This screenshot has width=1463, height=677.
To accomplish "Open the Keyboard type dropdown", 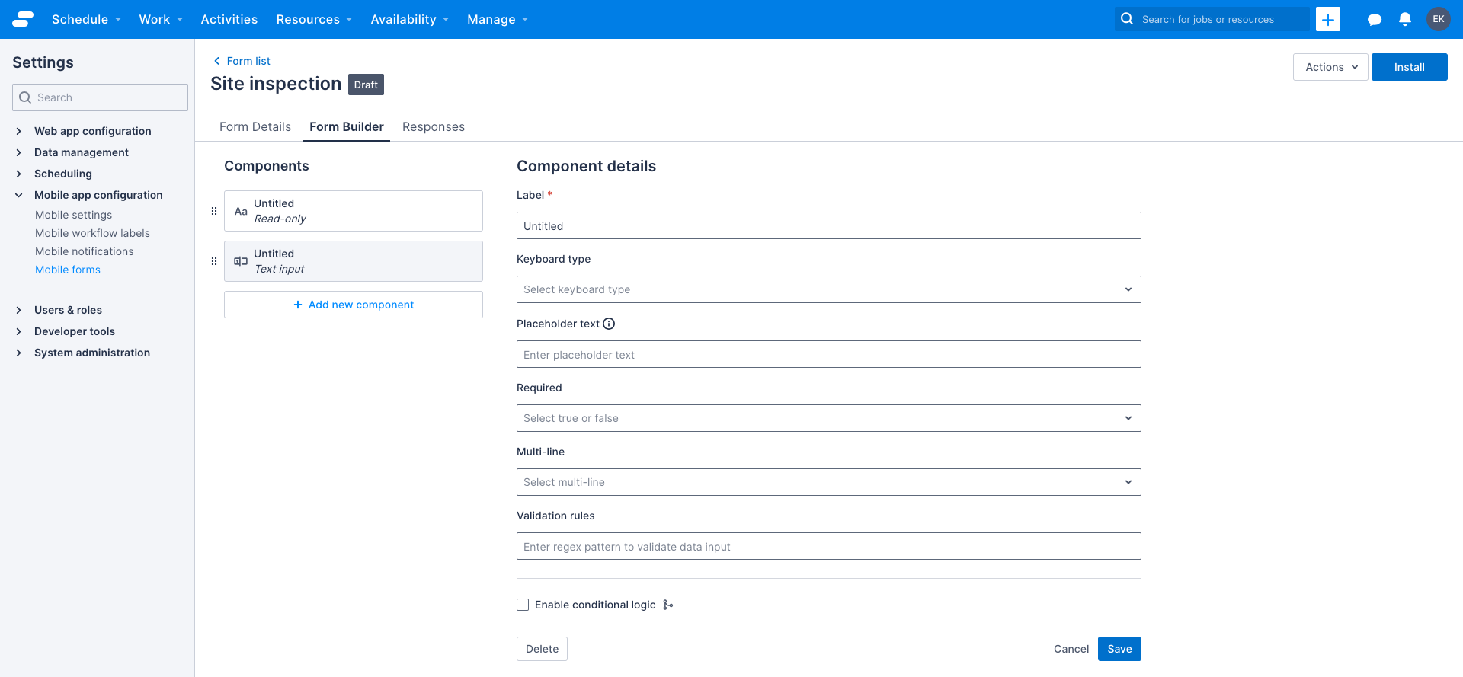I will click(x=829, y=289).
